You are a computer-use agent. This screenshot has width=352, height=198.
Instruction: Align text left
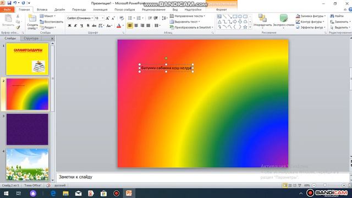click(130, 26)
